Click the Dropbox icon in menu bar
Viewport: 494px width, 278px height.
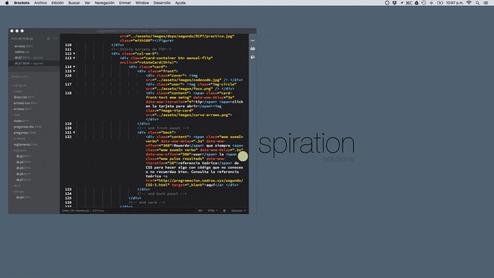[395, 3]
